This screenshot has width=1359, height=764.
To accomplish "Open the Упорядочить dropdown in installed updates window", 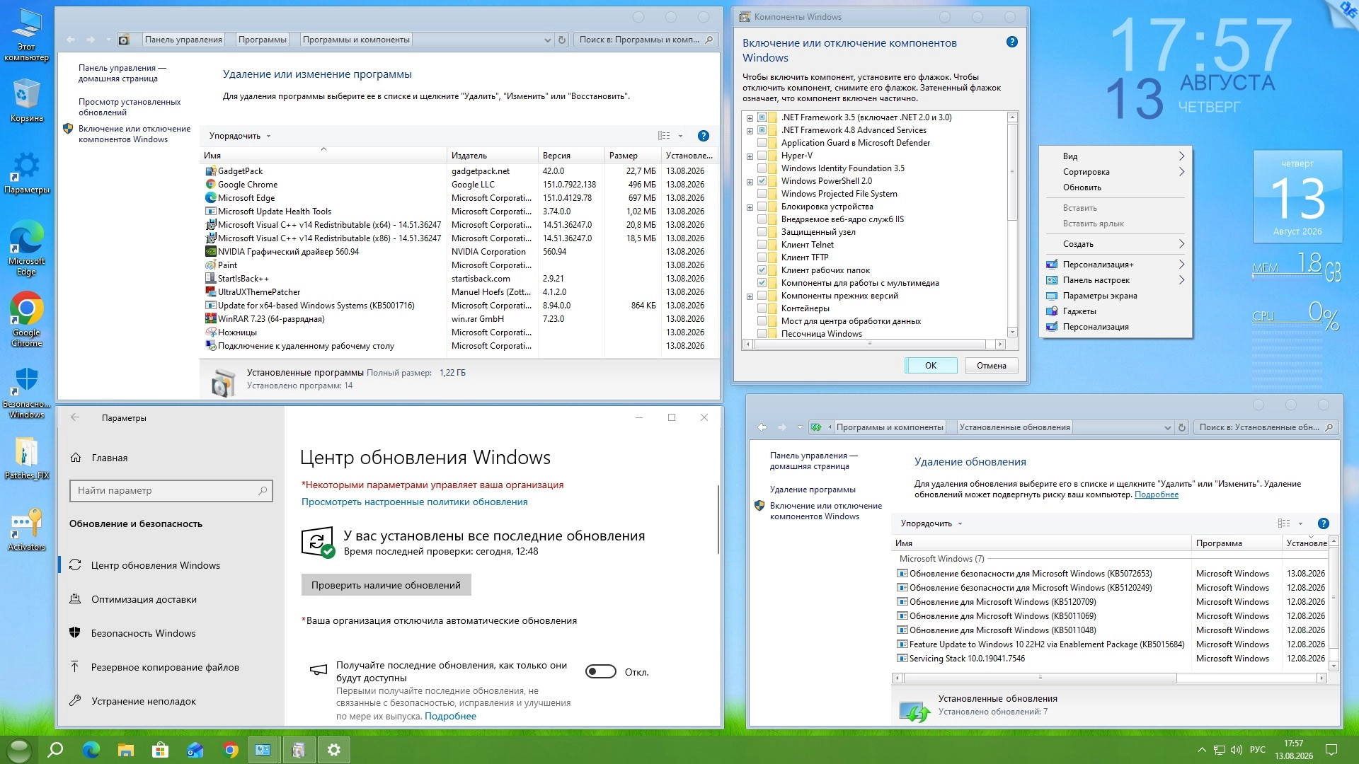I will point(931,523).
